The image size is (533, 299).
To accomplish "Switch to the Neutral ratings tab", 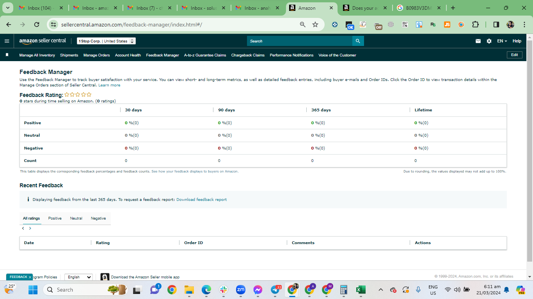I will [x=76, y=218].
